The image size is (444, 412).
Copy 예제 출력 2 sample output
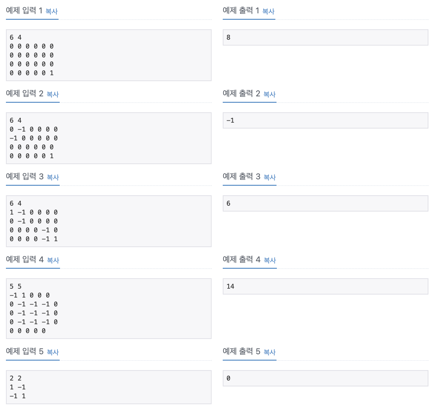(x=269, y=94)
